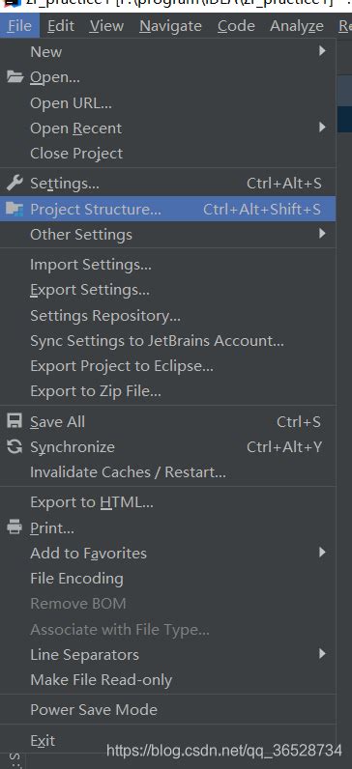
Task: Select Import Settings entry
Action: point(168,265)
